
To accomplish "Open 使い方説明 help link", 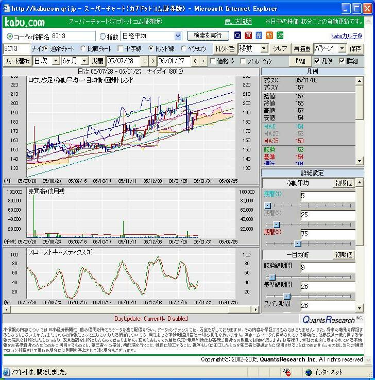I will click(x=238, y=22).
